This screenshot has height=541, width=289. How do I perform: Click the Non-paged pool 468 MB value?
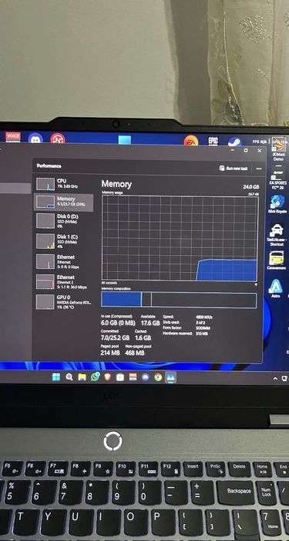click(135, 352)
